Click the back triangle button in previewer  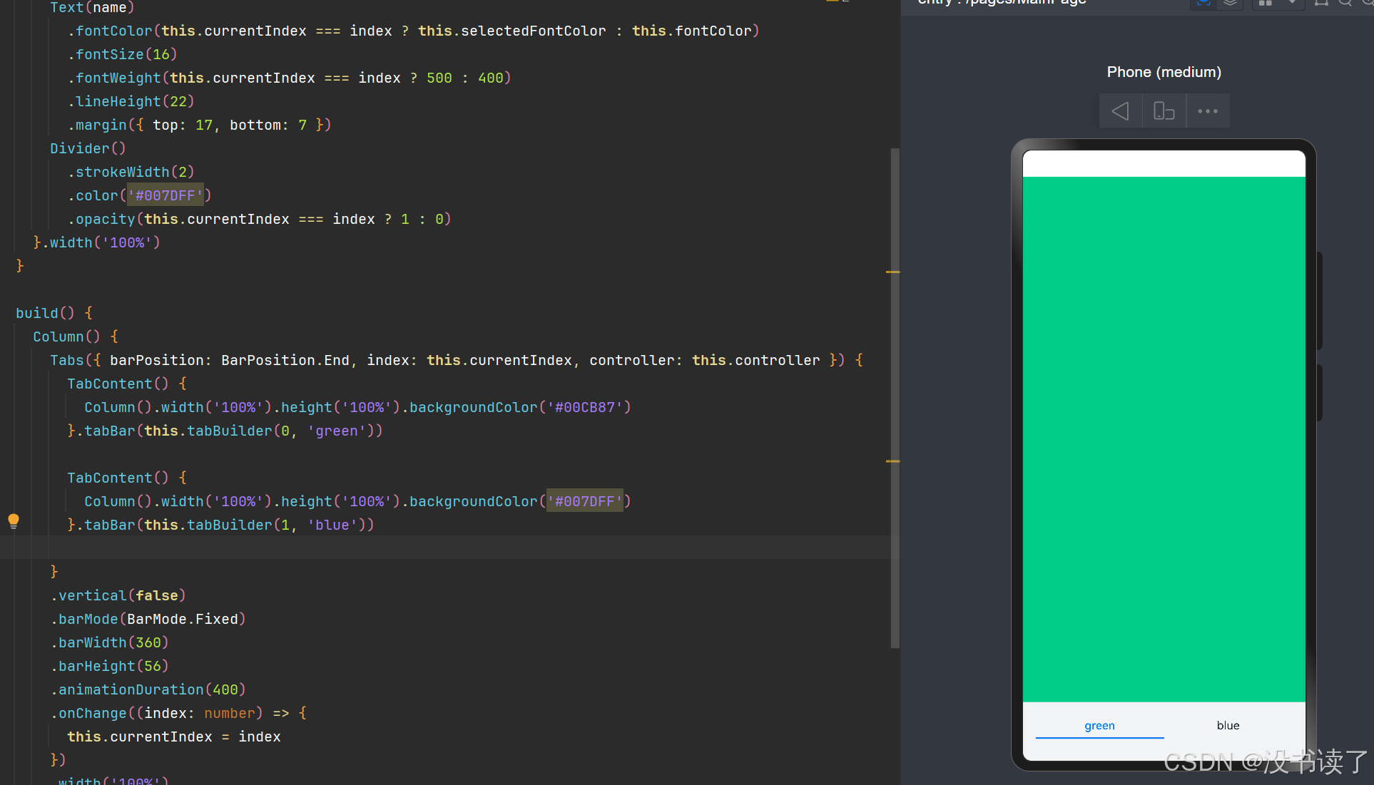click(1120, 111)
